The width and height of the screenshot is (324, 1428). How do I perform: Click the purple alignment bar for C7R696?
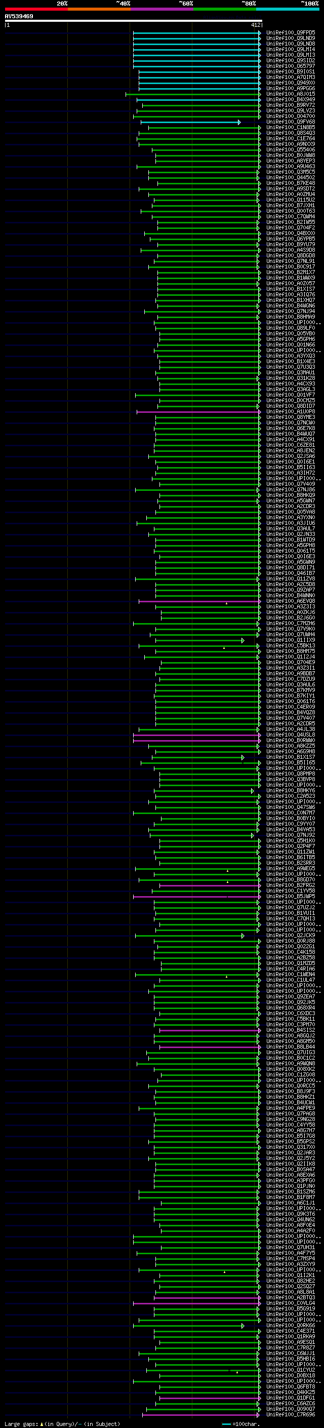201,1415
